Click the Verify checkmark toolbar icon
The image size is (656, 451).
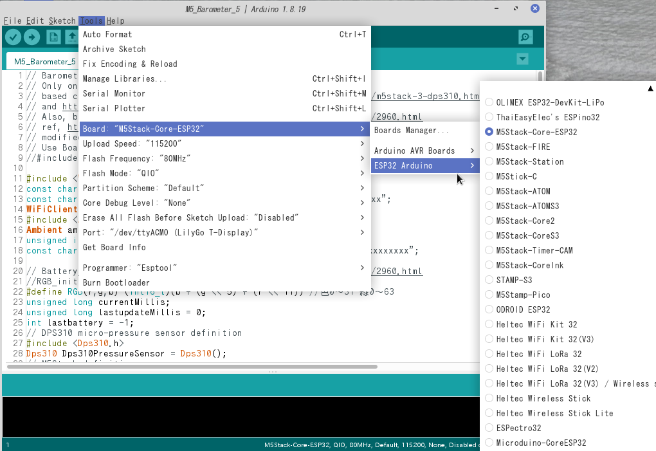click(x=13, y=37)
